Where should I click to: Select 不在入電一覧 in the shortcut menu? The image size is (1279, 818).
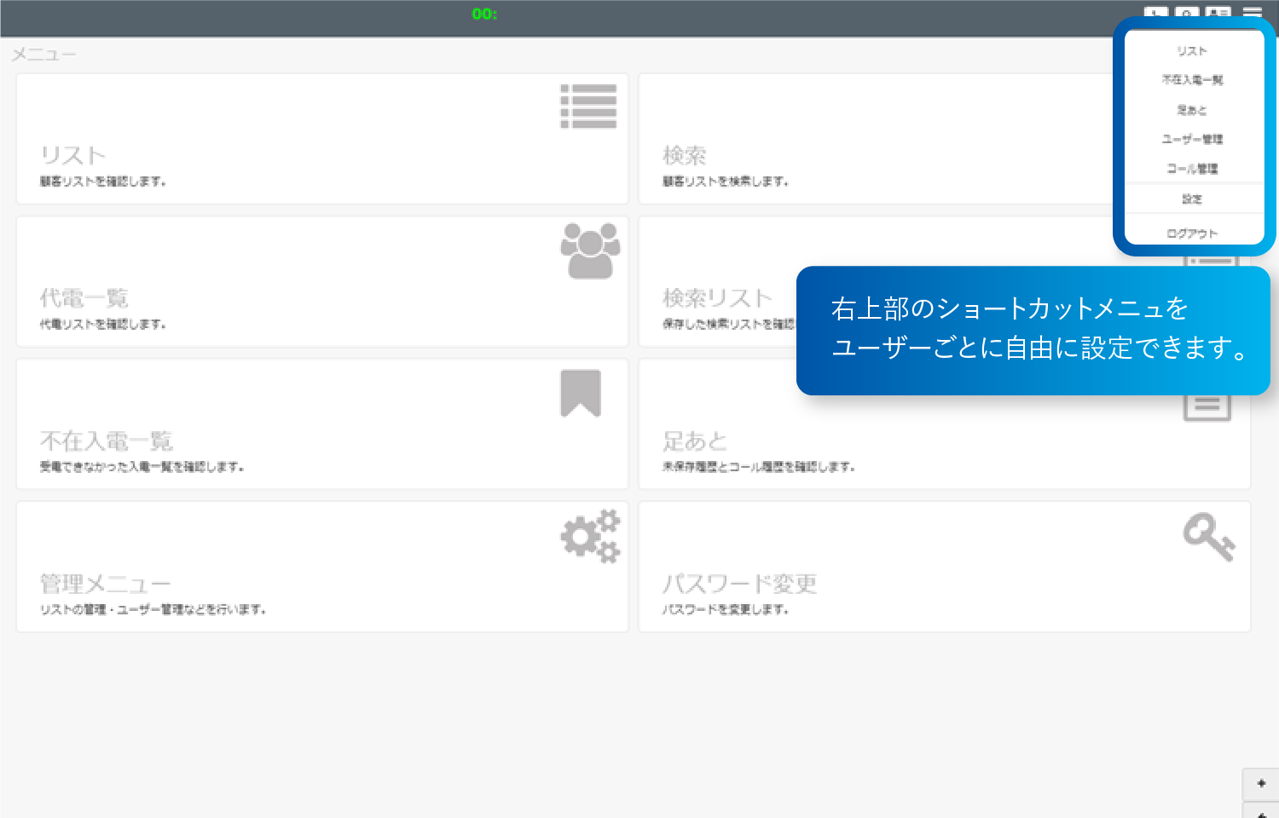pyautogui.click(x=1193, y=80)
